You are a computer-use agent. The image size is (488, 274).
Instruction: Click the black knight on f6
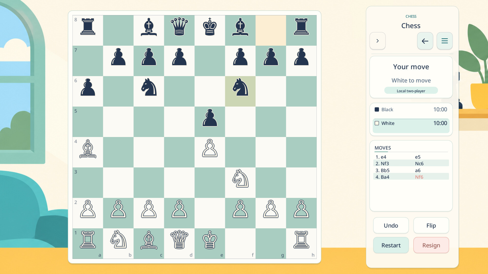[240, 87]
